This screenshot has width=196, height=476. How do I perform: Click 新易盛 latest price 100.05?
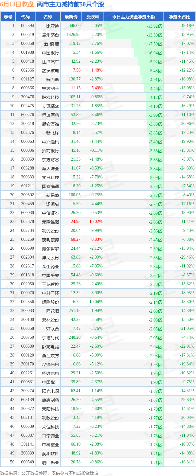click(75, 195)
